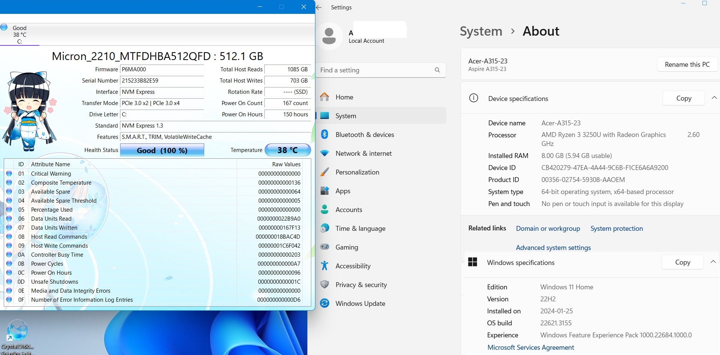720x355 pixels.
Task: Click the Good status orb for drive C:
Action: click(4, 27)
